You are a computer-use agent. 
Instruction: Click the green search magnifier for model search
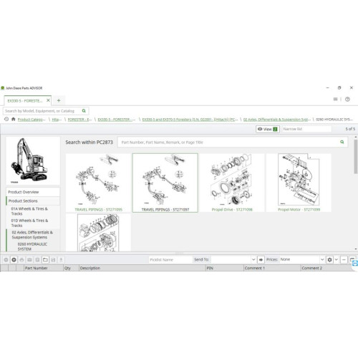coord(84,111)
